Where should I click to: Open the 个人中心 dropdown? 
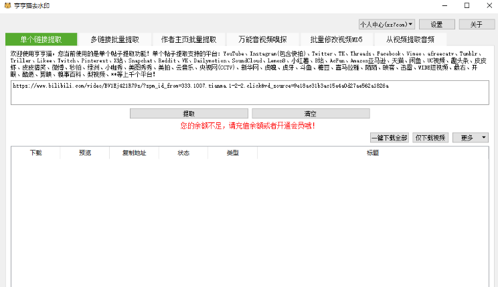[386, 25]
